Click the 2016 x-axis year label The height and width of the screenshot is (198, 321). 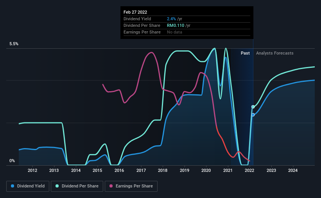click(x=119, y=170)
